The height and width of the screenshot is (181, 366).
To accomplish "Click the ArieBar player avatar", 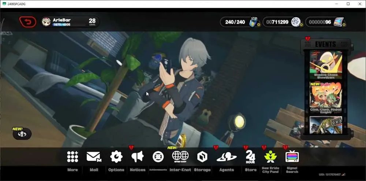I will coord(46,22).
